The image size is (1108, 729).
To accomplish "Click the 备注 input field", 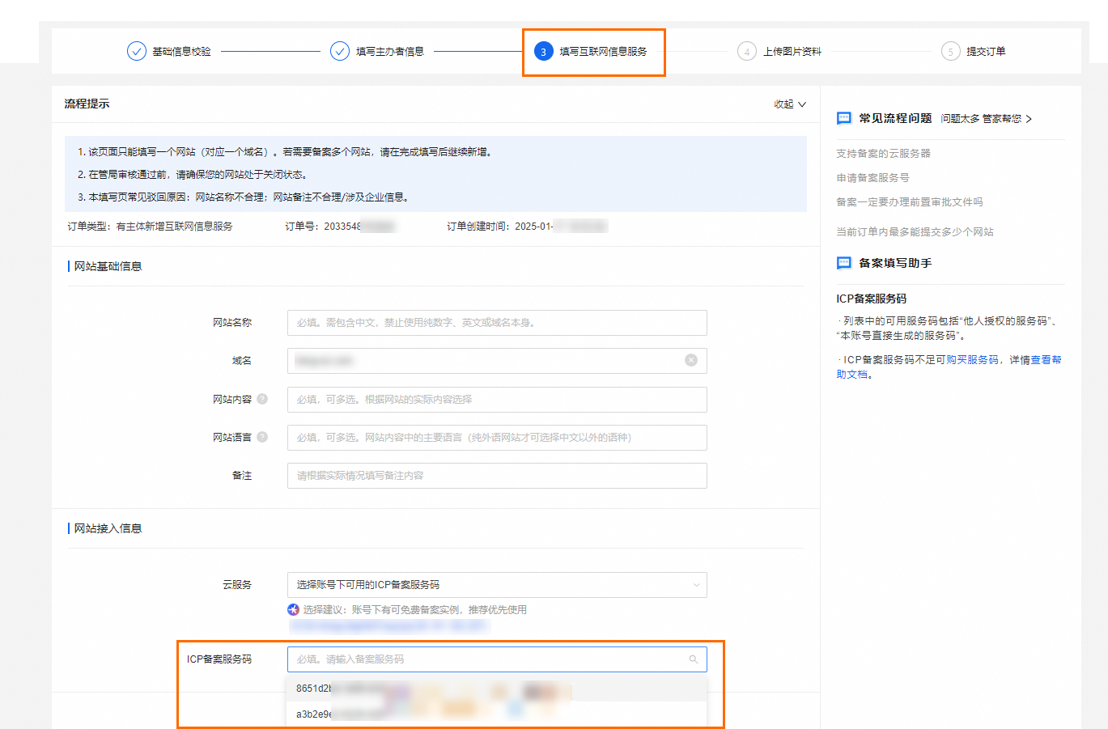I will (x=496, y=476).
